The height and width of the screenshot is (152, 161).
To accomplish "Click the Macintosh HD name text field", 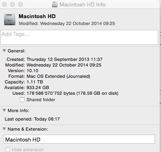I will click(x=79, y=139).
